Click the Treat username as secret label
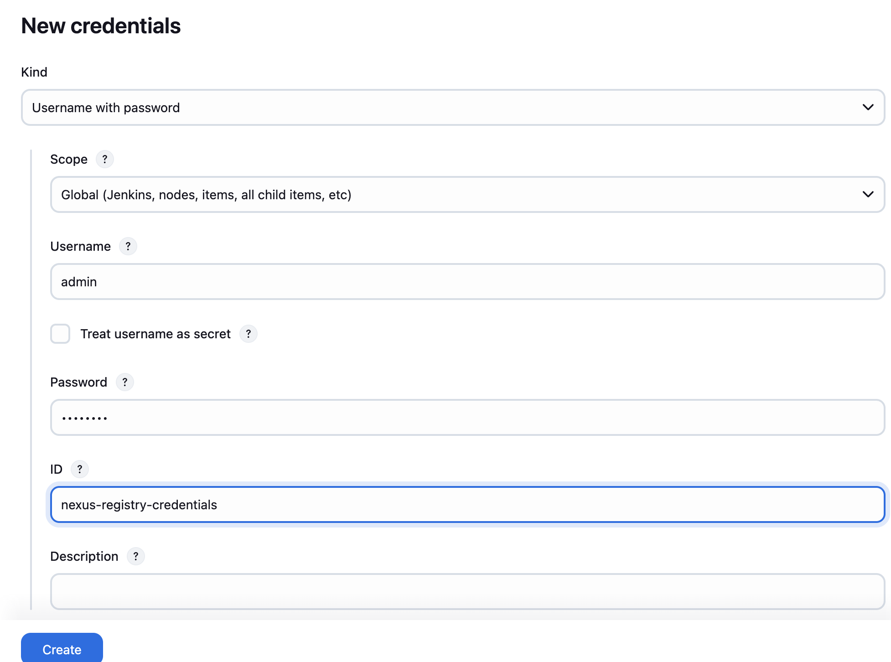This screenshot has width=891, height=662. pos(155,334)
